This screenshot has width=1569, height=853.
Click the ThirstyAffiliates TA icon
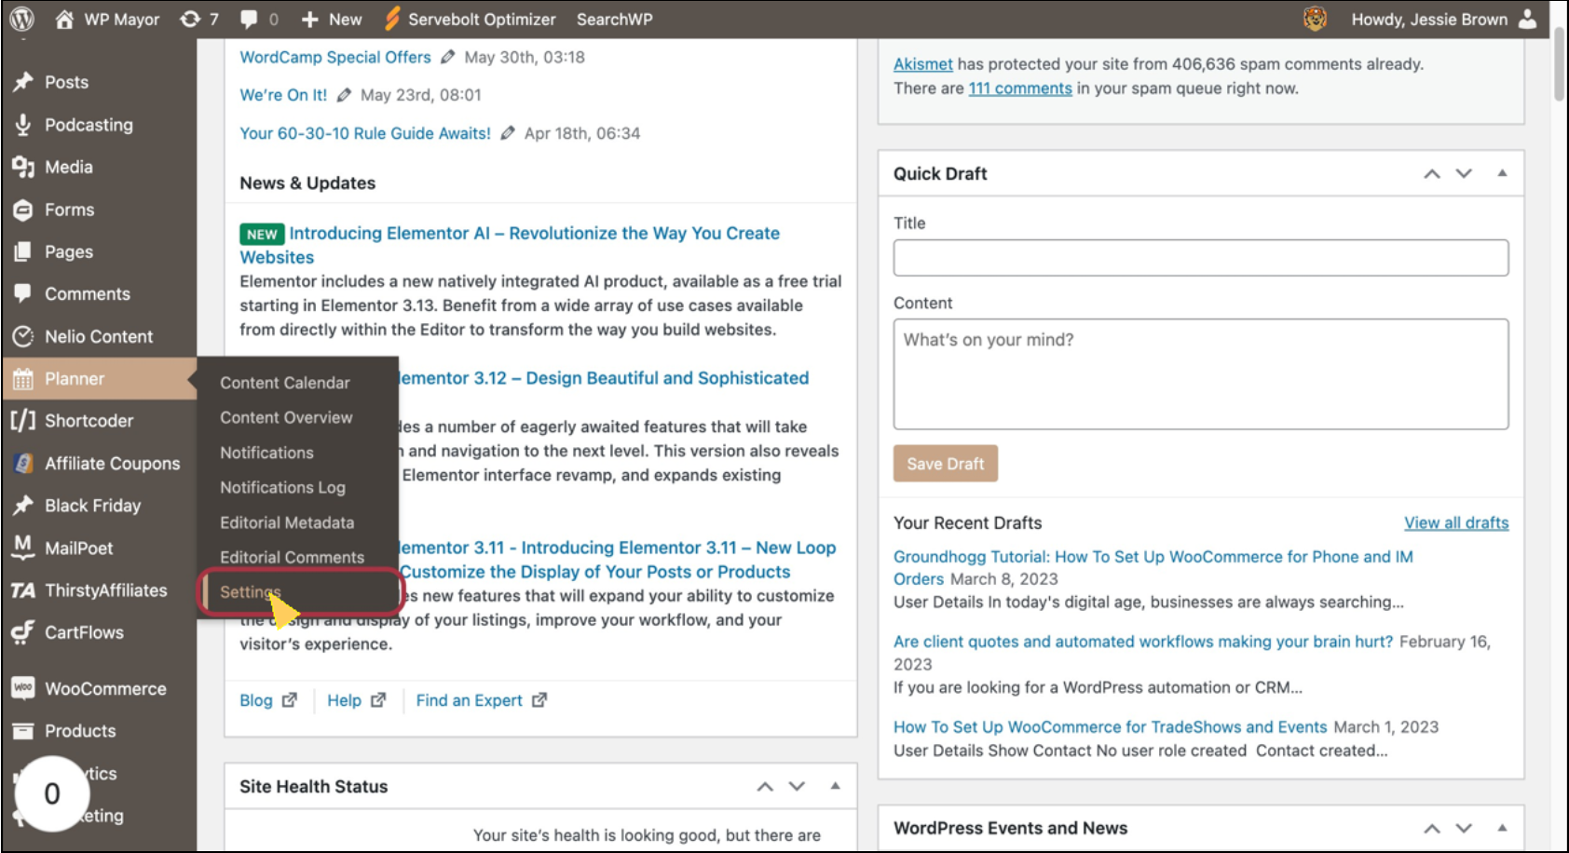23,590
